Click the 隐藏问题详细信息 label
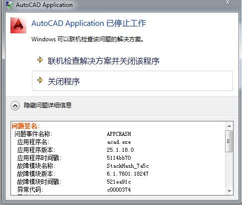 pos(48,105)
